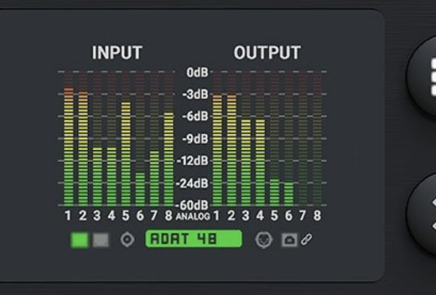
Task: Click input channel 5 level meter
Action: tap(126, 153)
